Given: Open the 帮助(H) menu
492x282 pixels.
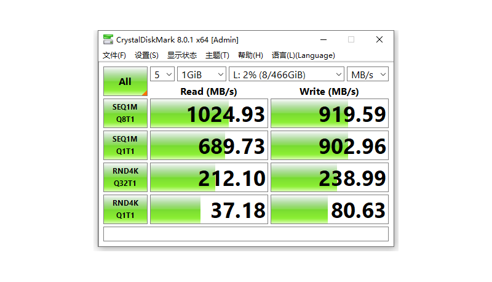Looking at the screenshot, I should pyautogui.click(x=250, y=55).
